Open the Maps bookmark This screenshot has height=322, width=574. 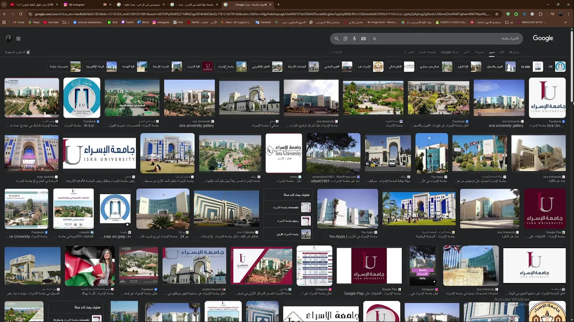click(34, 22)
